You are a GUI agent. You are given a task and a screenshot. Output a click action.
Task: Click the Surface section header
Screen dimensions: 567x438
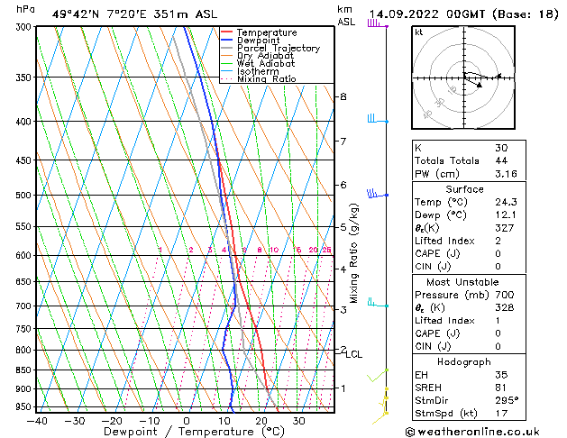pyautogui.click(x=464, y=189)
